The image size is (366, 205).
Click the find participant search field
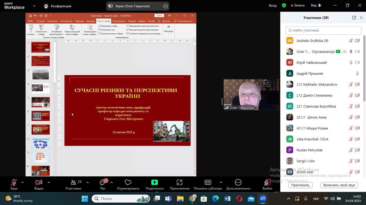323,30
